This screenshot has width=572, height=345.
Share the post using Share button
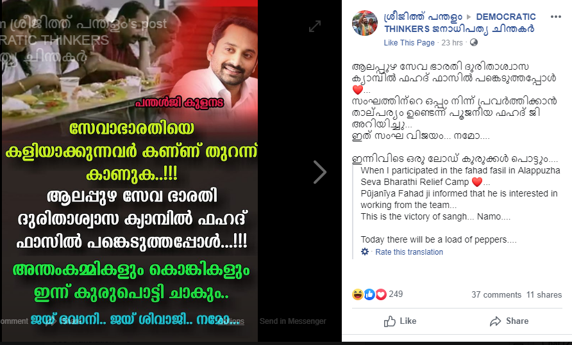coord(509,321)
